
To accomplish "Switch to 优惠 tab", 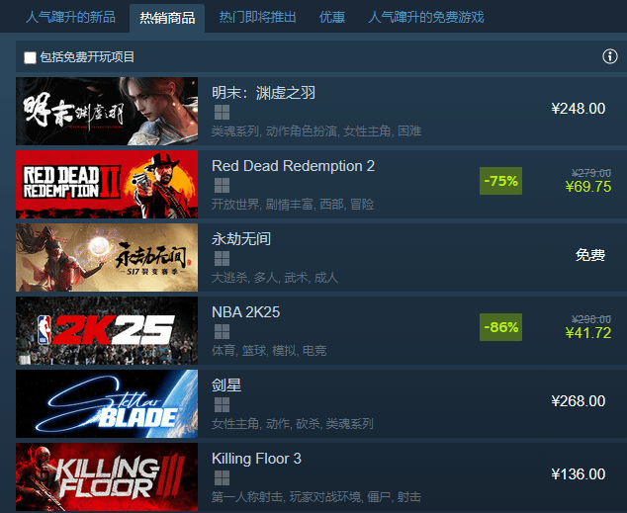I will click(332, 17).
